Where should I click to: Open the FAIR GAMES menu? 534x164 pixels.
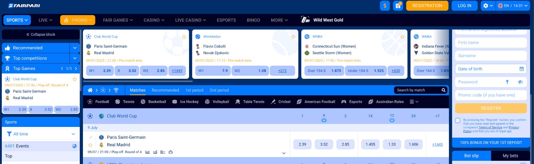118,20
